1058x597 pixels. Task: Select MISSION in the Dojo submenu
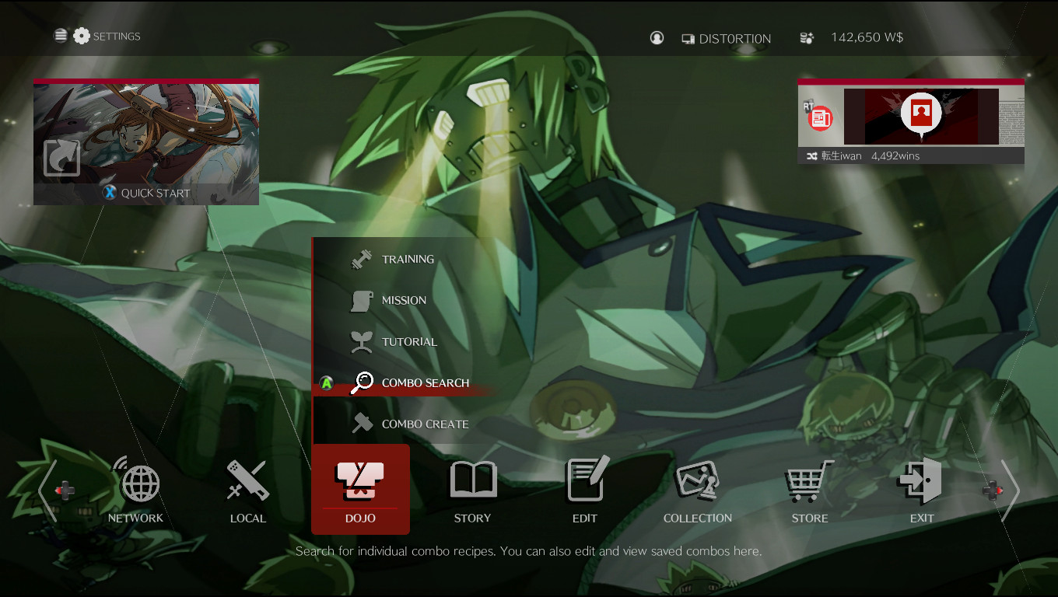coord(405,301)
